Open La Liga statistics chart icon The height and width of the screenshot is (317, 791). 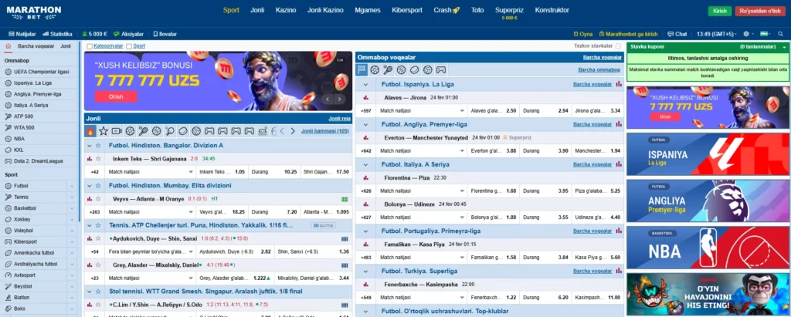pos(619,84)
